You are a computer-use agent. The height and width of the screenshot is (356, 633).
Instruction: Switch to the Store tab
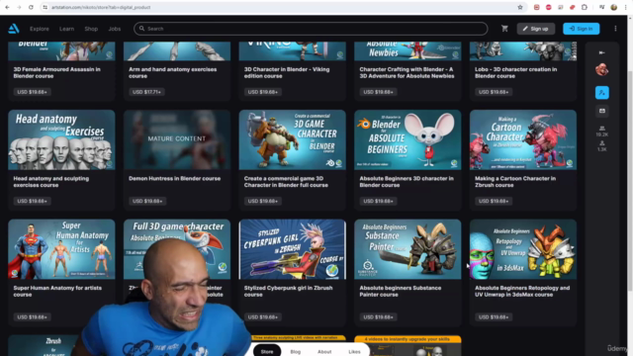click(267, 351)
